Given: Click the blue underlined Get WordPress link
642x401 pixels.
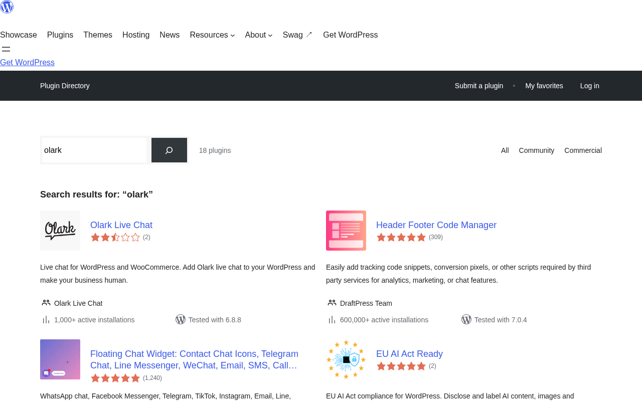Looking at the screenshot, I should coord(27,63).
